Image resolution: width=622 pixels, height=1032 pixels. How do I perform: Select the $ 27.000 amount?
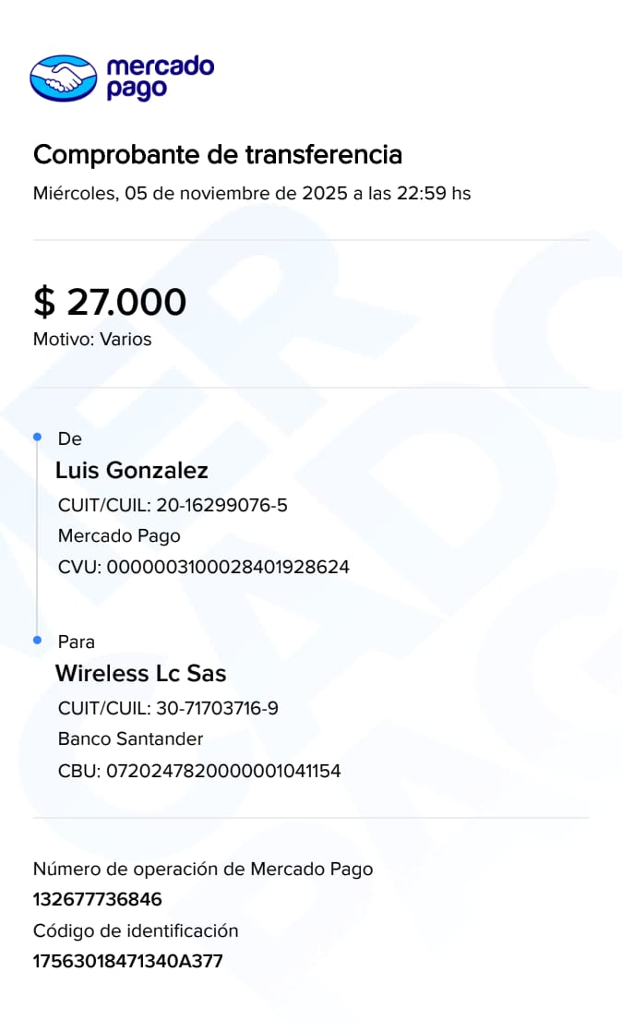pos(110,302)
